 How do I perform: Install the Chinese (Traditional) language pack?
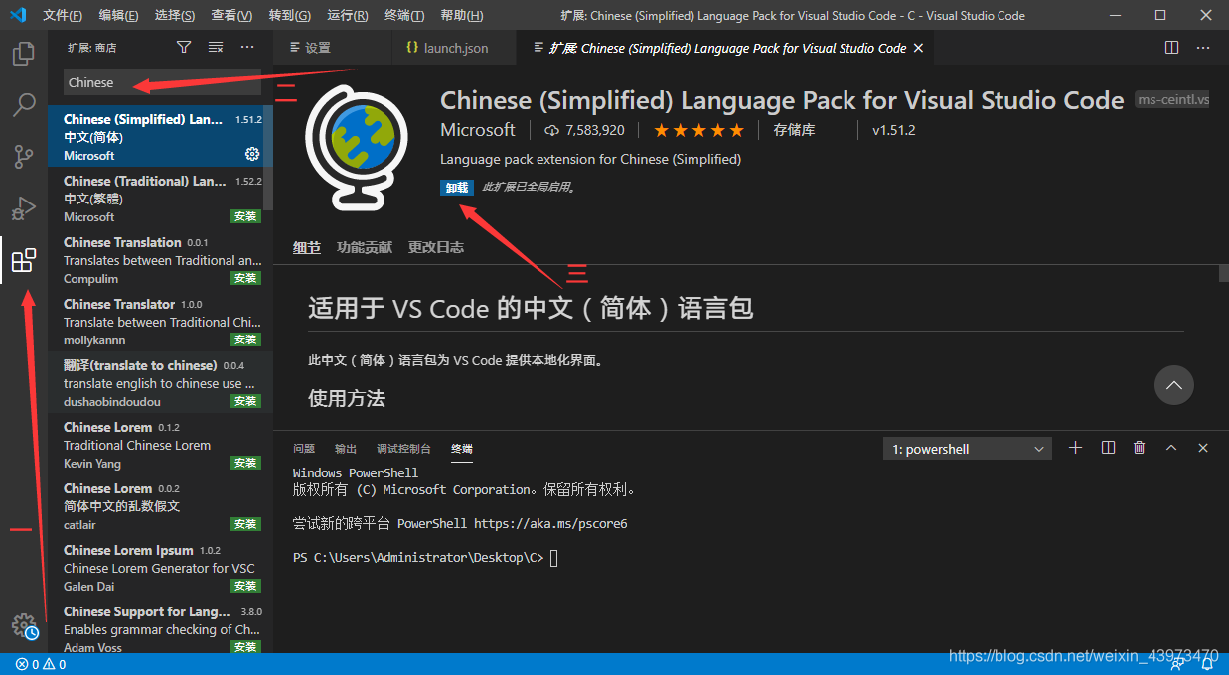click(x=245, y=216)
